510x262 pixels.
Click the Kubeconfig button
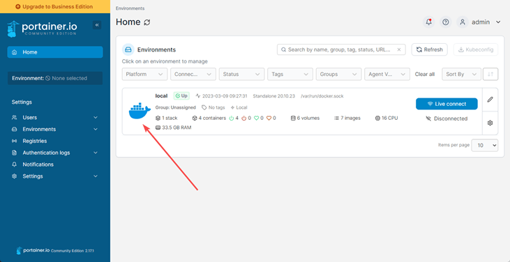tap(476, 49)
